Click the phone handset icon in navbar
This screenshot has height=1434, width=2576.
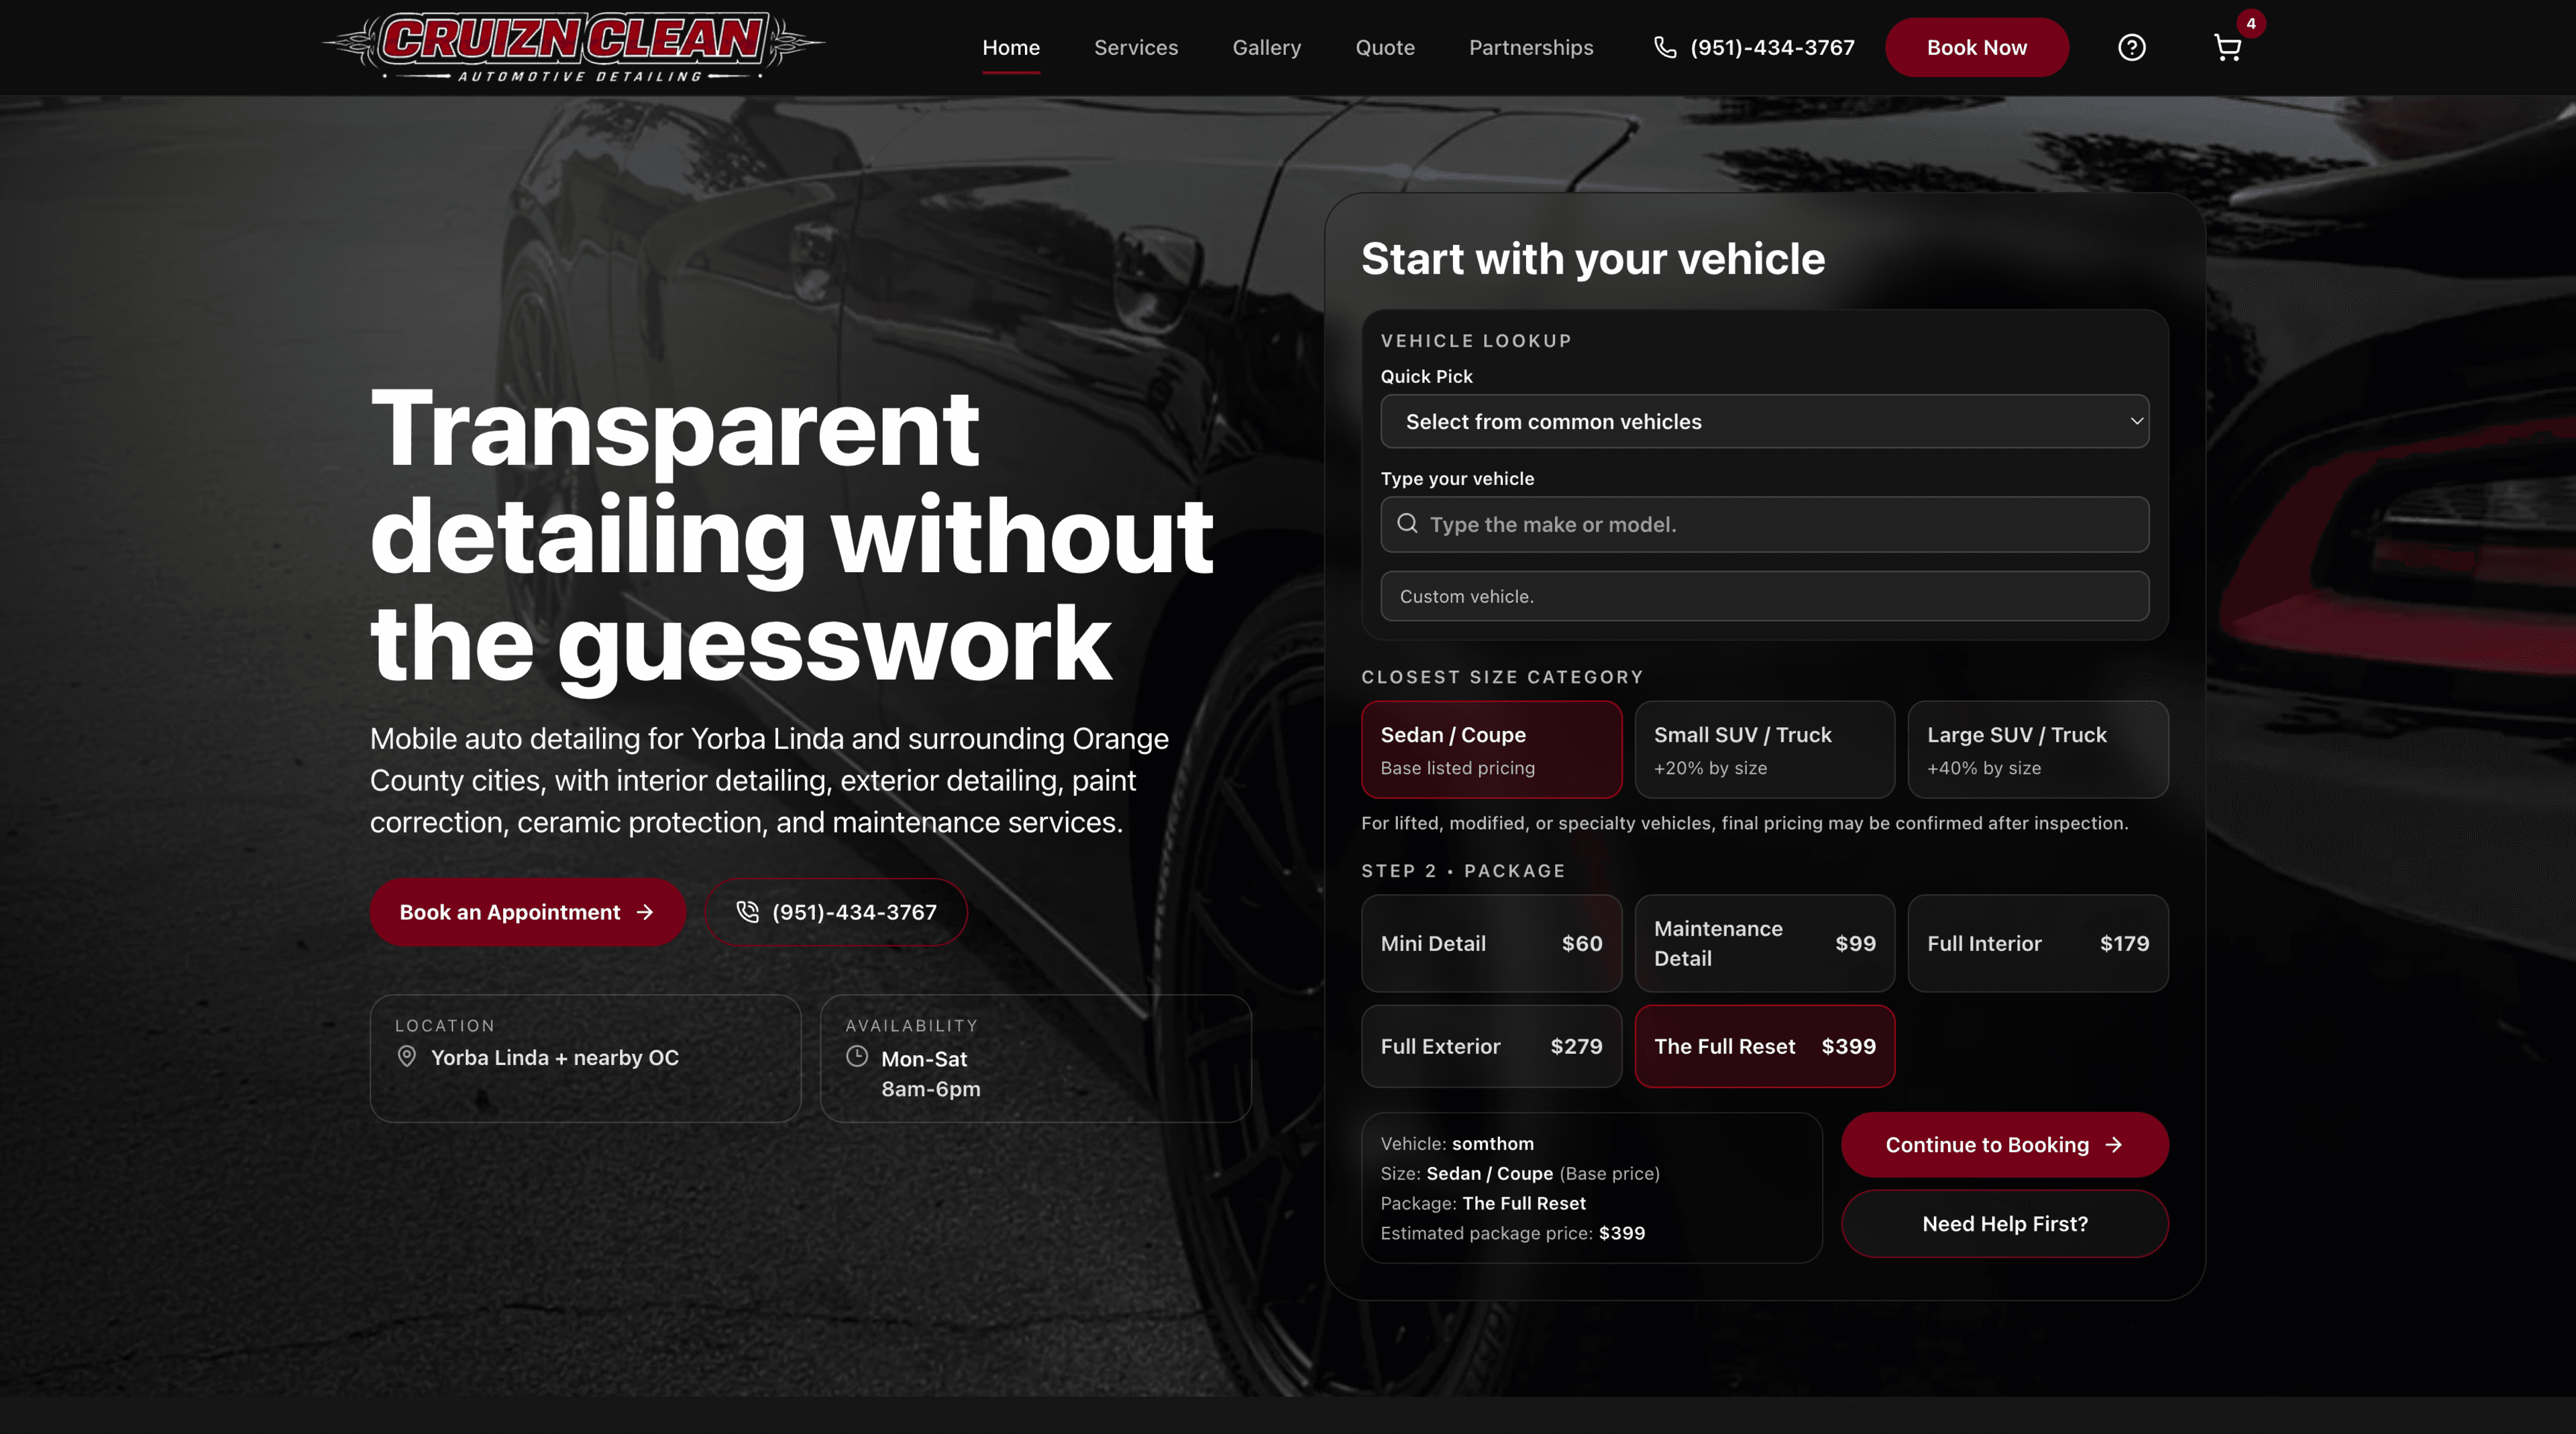point(1664,47)
